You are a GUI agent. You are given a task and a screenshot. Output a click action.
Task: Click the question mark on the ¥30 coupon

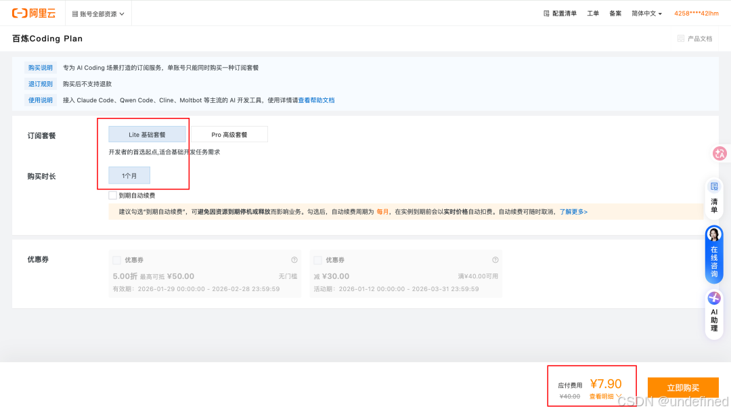point(495,259)
